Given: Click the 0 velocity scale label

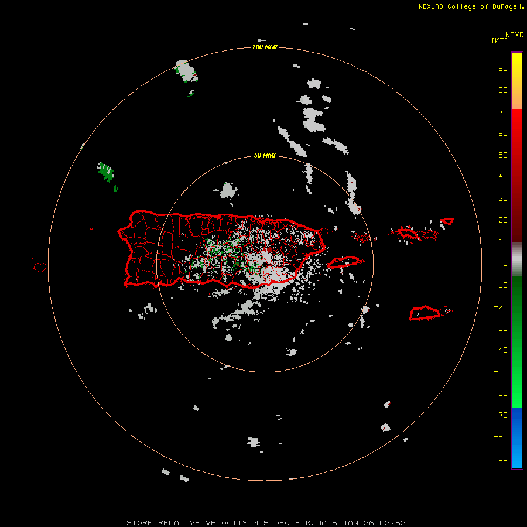Looking at the screenshot, I should pyautogui.click(x=505, y=263).
